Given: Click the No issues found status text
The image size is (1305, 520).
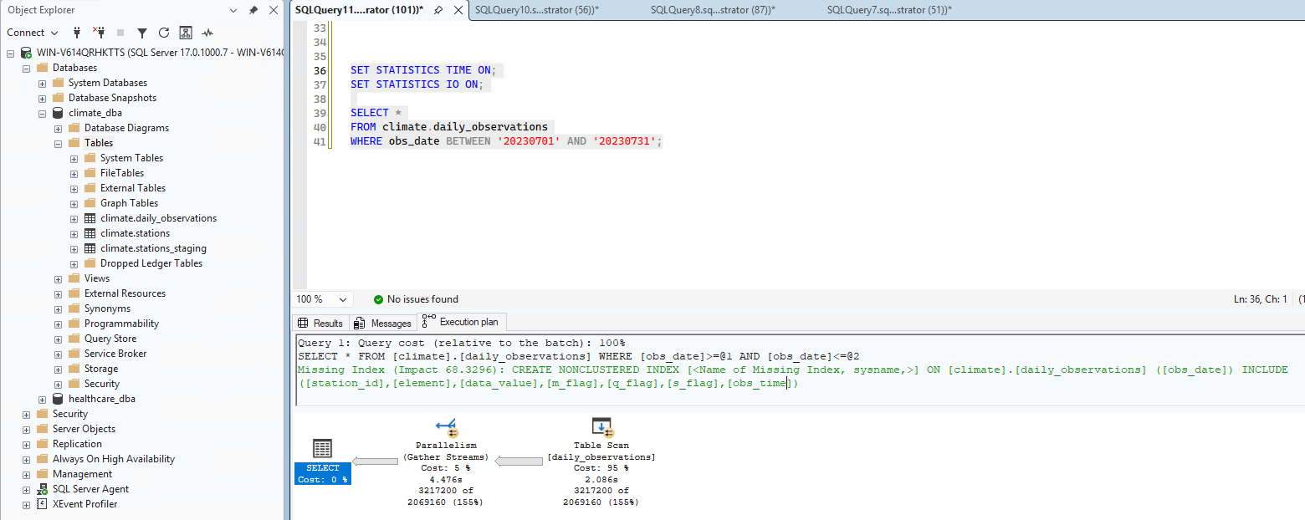Looking at the screenshot, I should [422, 299].
